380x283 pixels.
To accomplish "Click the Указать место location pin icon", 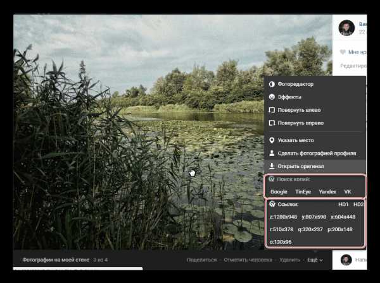I will pyautogui.click(x=272, y=140).
